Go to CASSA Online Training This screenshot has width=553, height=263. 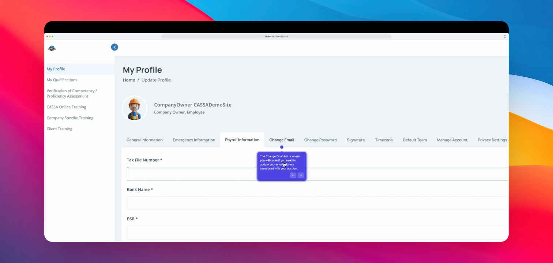coord(66,107)
